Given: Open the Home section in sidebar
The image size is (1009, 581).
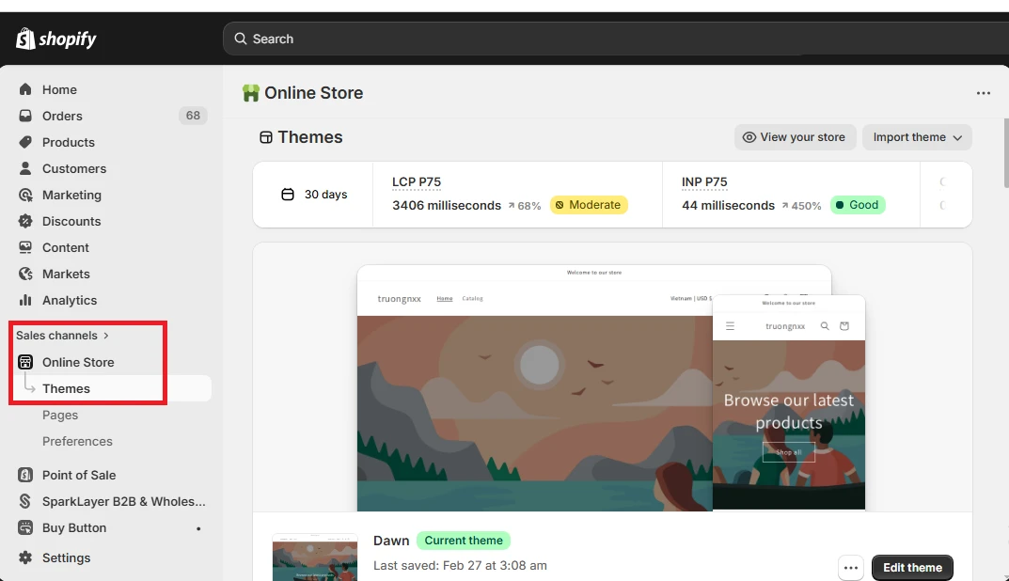Looking at the screenshot, I should point(59,89).
